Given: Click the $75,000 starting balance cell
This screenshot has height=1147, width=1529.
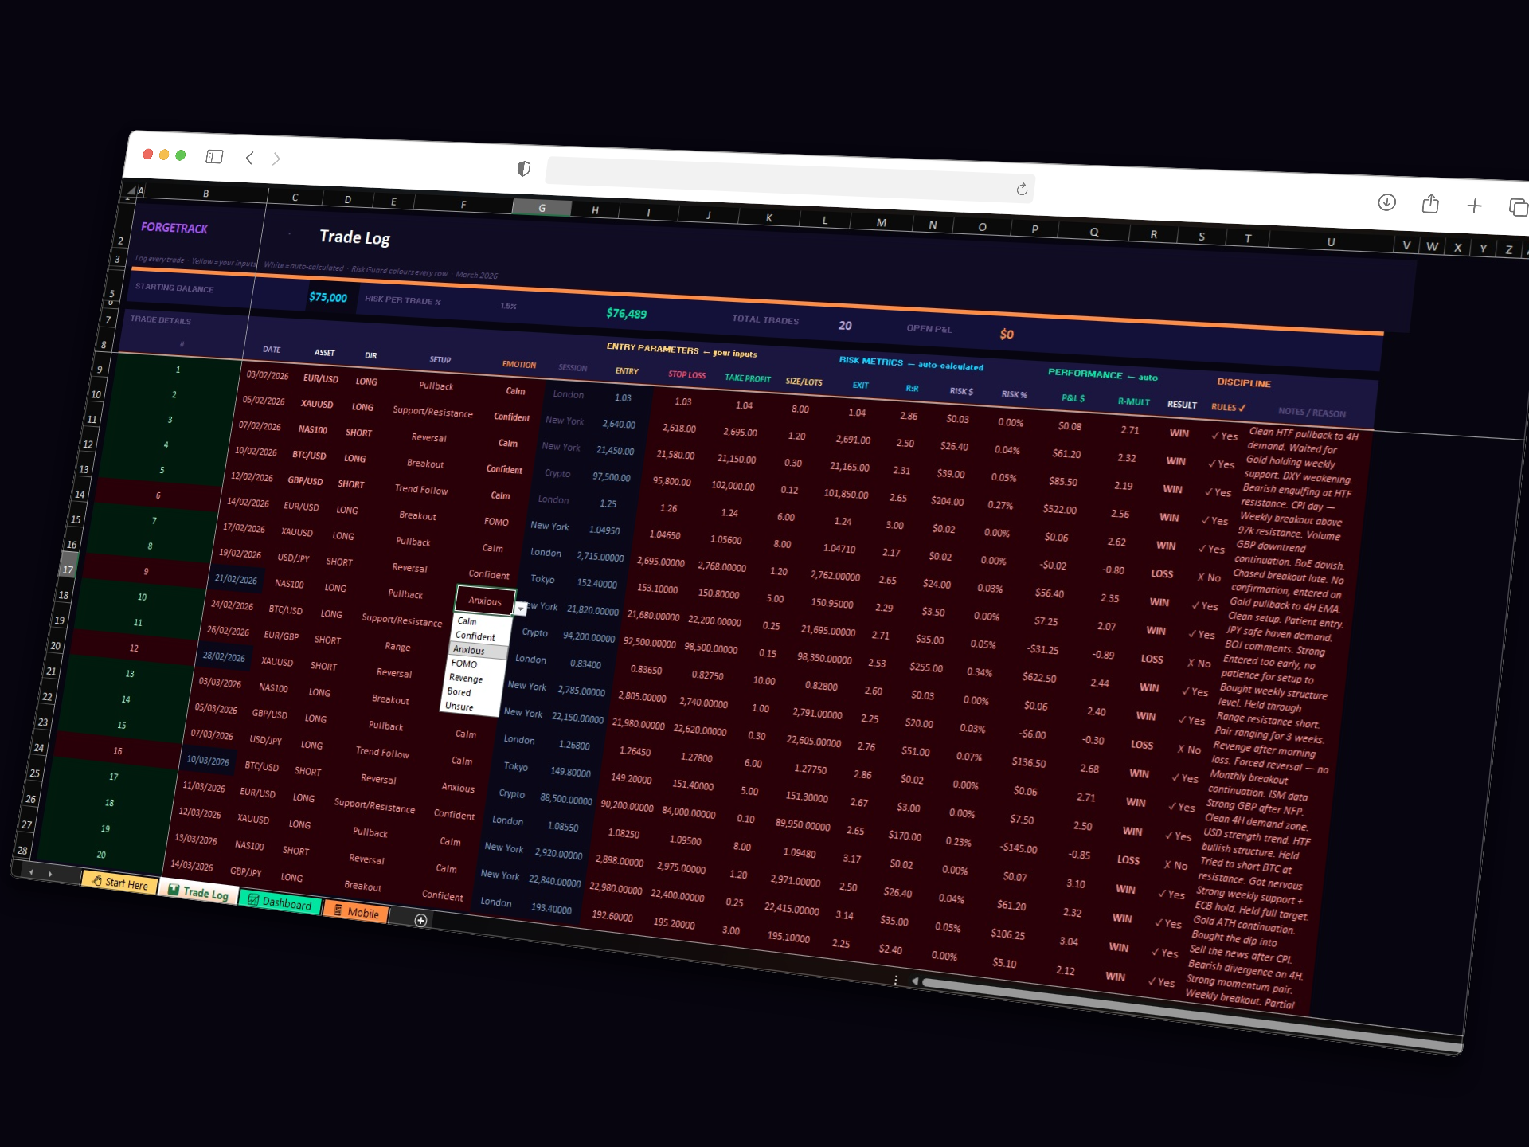Looking at the screenshot, I should click(327, 296).
